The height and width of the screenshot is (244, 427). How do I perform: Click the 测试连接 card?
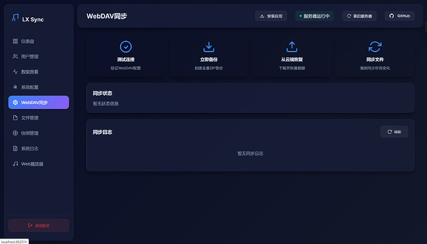pyautogui.click(x=126, y=56)
